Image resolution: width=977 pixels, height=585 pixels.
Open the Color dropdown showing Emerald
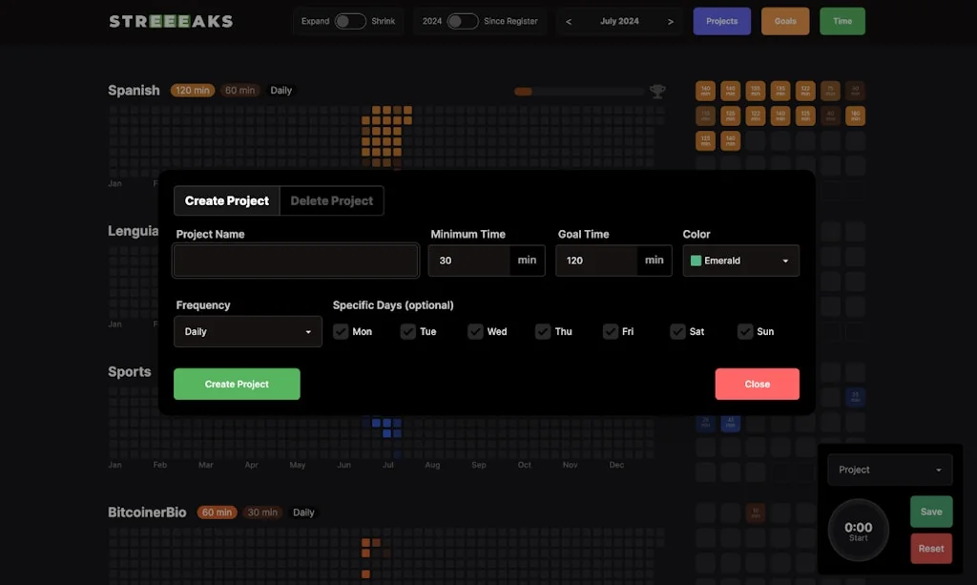[x=740, y=260]
